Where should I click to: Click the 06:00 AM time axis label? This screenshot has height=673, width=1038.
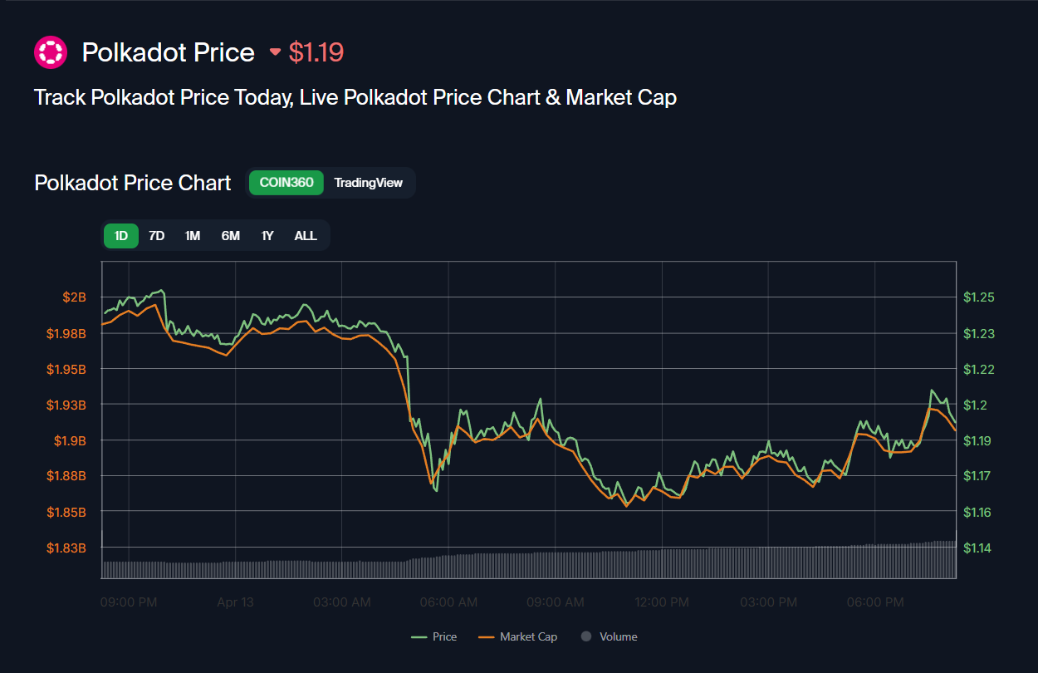448,602
